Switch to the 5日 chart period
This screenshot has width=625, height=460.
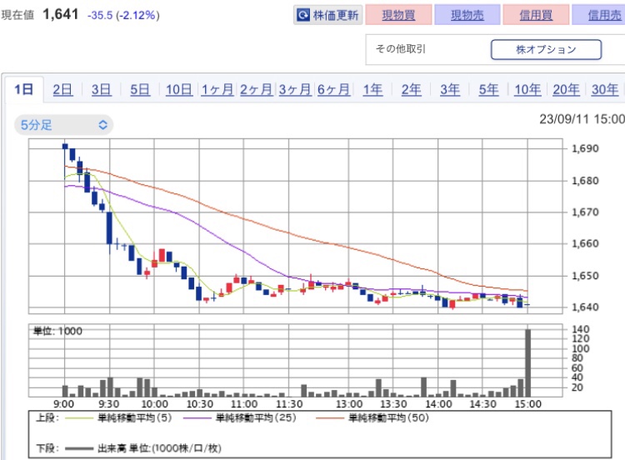pyautogui.click(x=140, y=89)
